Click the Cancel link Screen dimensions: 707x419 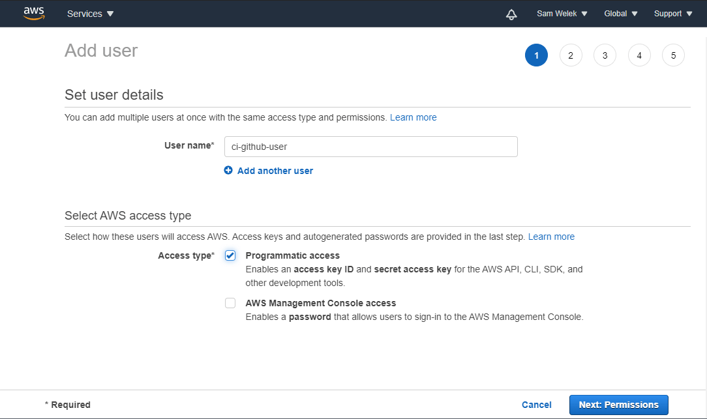pos(537,405)
